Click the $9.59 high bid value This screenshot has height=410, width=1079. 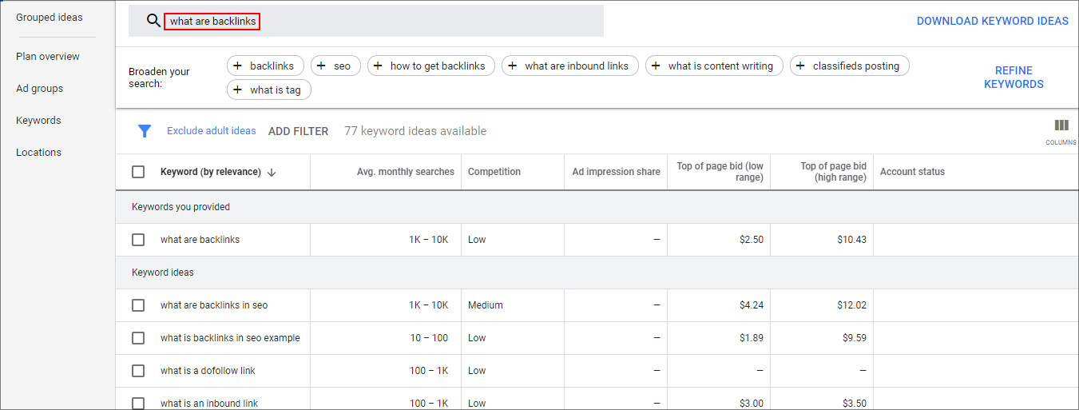855,338
